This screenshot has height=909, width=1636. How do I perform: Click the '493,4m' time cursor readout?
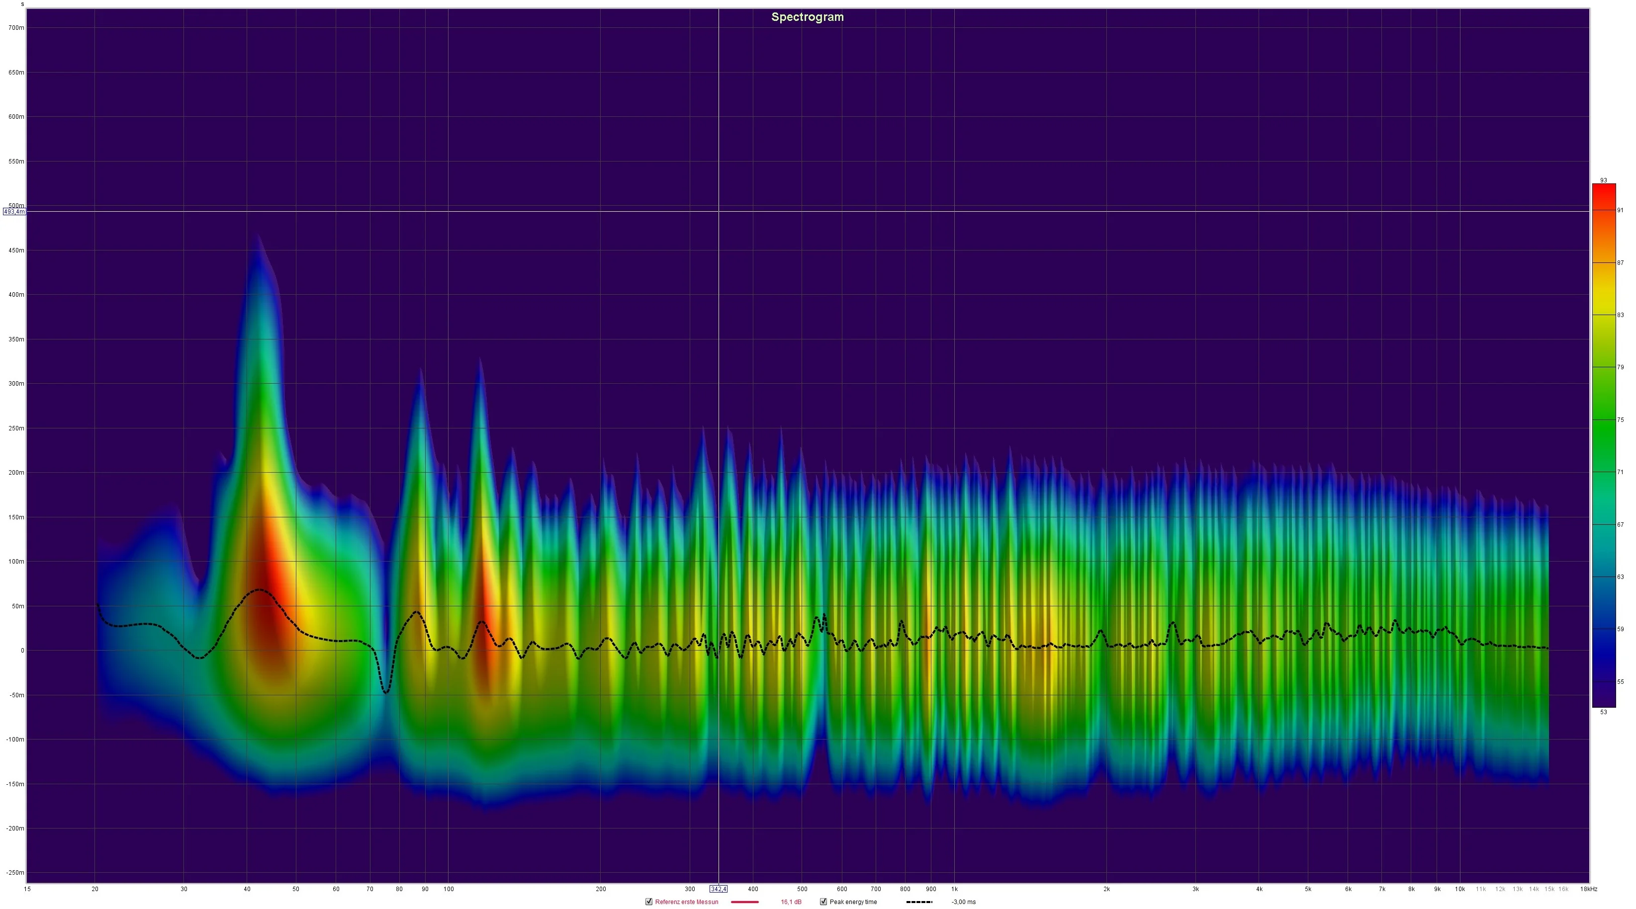(14, 211)
